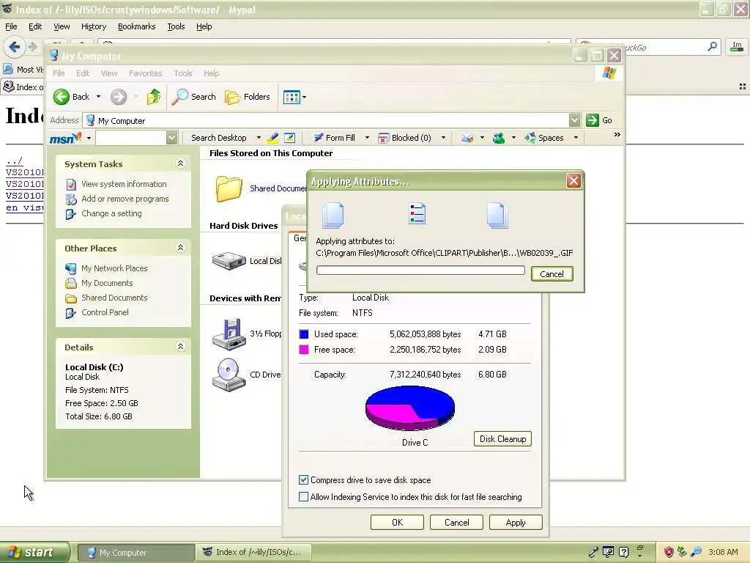Click the Drive C pie chart
750x563 pixels.
coord(410,408)
